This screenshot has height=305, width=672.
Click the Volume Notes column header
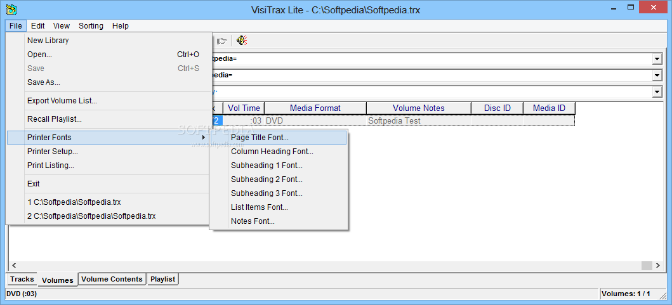(419, 108)
